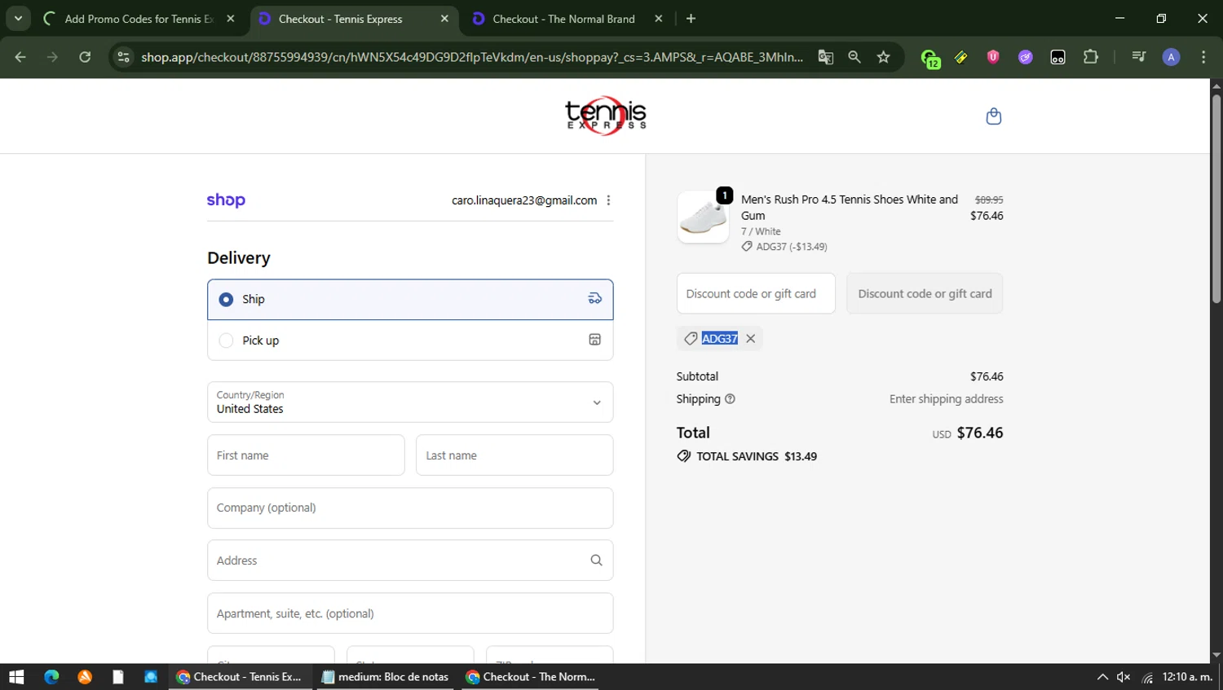Show hidden system tray icons

pyautogui.click(x=1102, y=677)
